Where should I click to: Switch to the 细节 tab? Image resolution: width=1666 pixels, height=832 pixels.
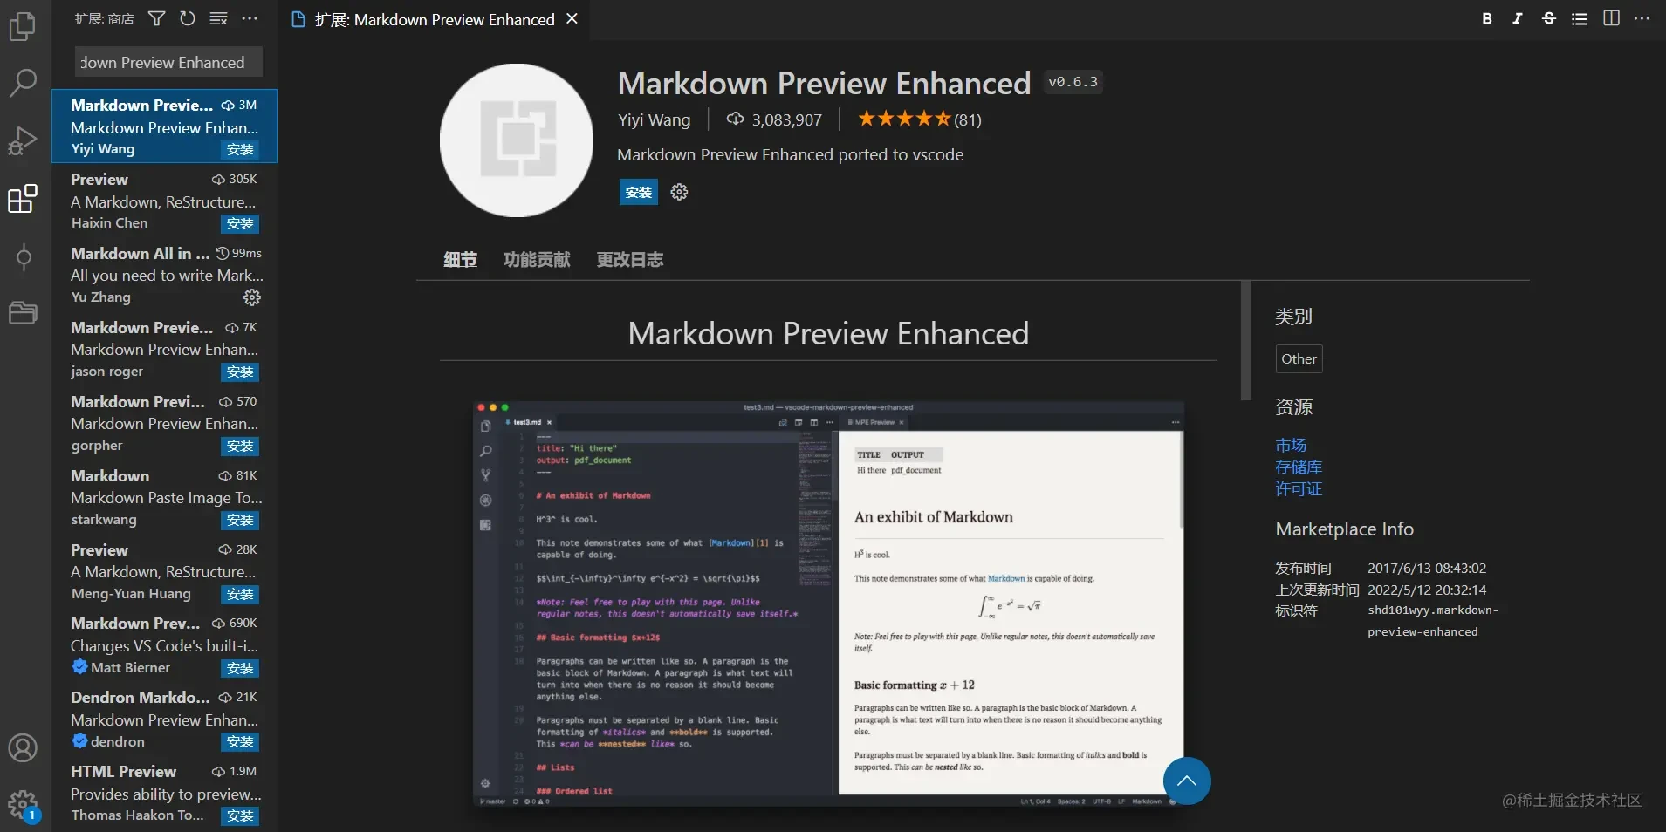[460, 259]
